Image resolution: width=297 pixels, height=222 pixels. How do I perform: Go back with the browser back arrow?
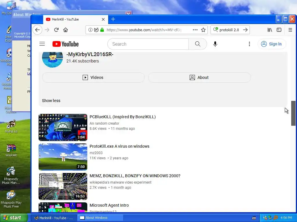click(x=37, y=30)
